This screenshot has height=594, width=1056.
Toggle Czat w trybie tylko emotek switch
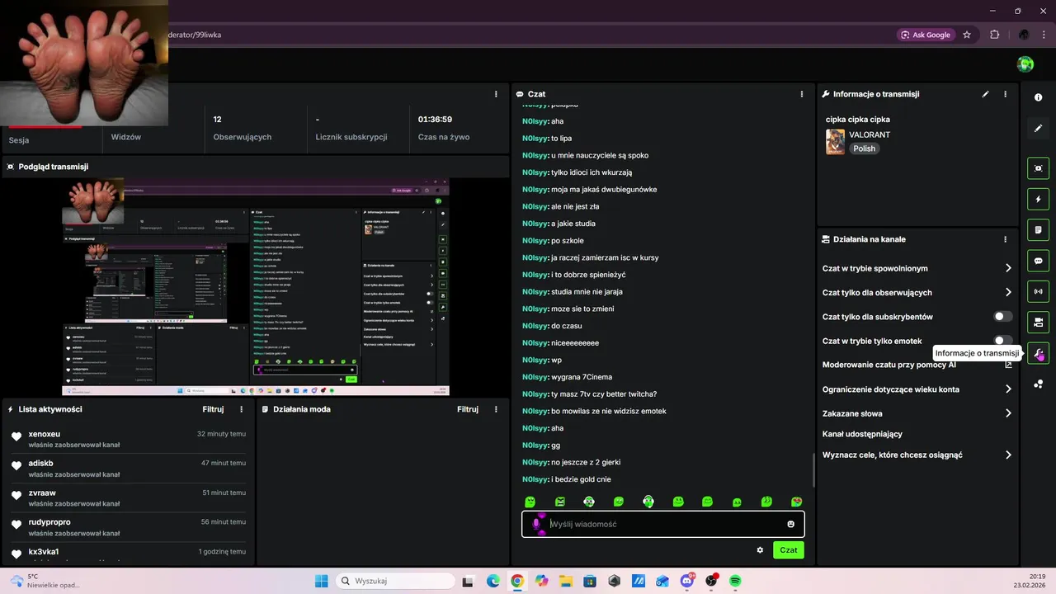coord(1003,341)
